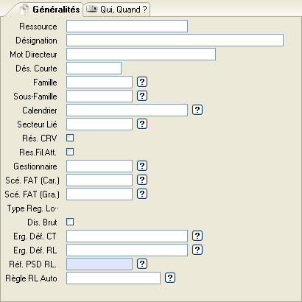This screenshot has height=302, width=302.
Task: Open the Erg. Déf. CT lookup icon
Action: (x=197, y=236)
